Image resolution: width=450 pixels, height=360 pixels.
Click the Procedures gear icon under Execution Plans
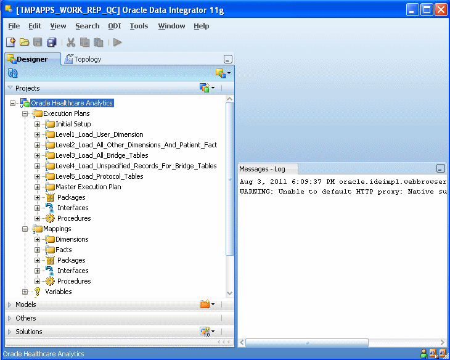pyautogui.click(x=50, y=218)
